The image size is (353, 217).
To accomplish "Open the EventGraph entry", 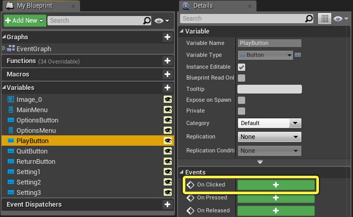I will click(34, 49).
